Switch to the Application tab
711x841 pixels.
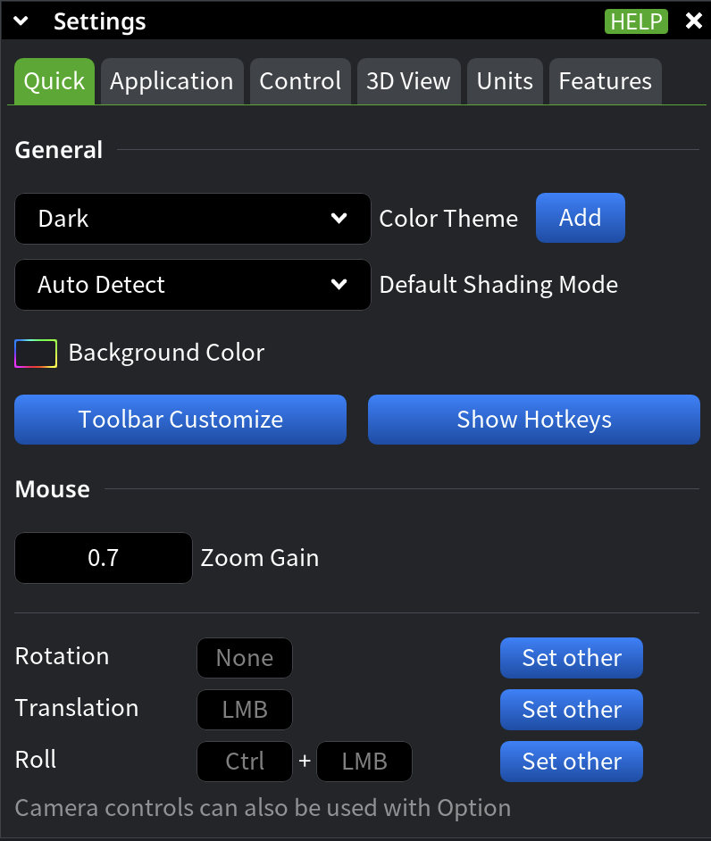[x=171, y=80]
